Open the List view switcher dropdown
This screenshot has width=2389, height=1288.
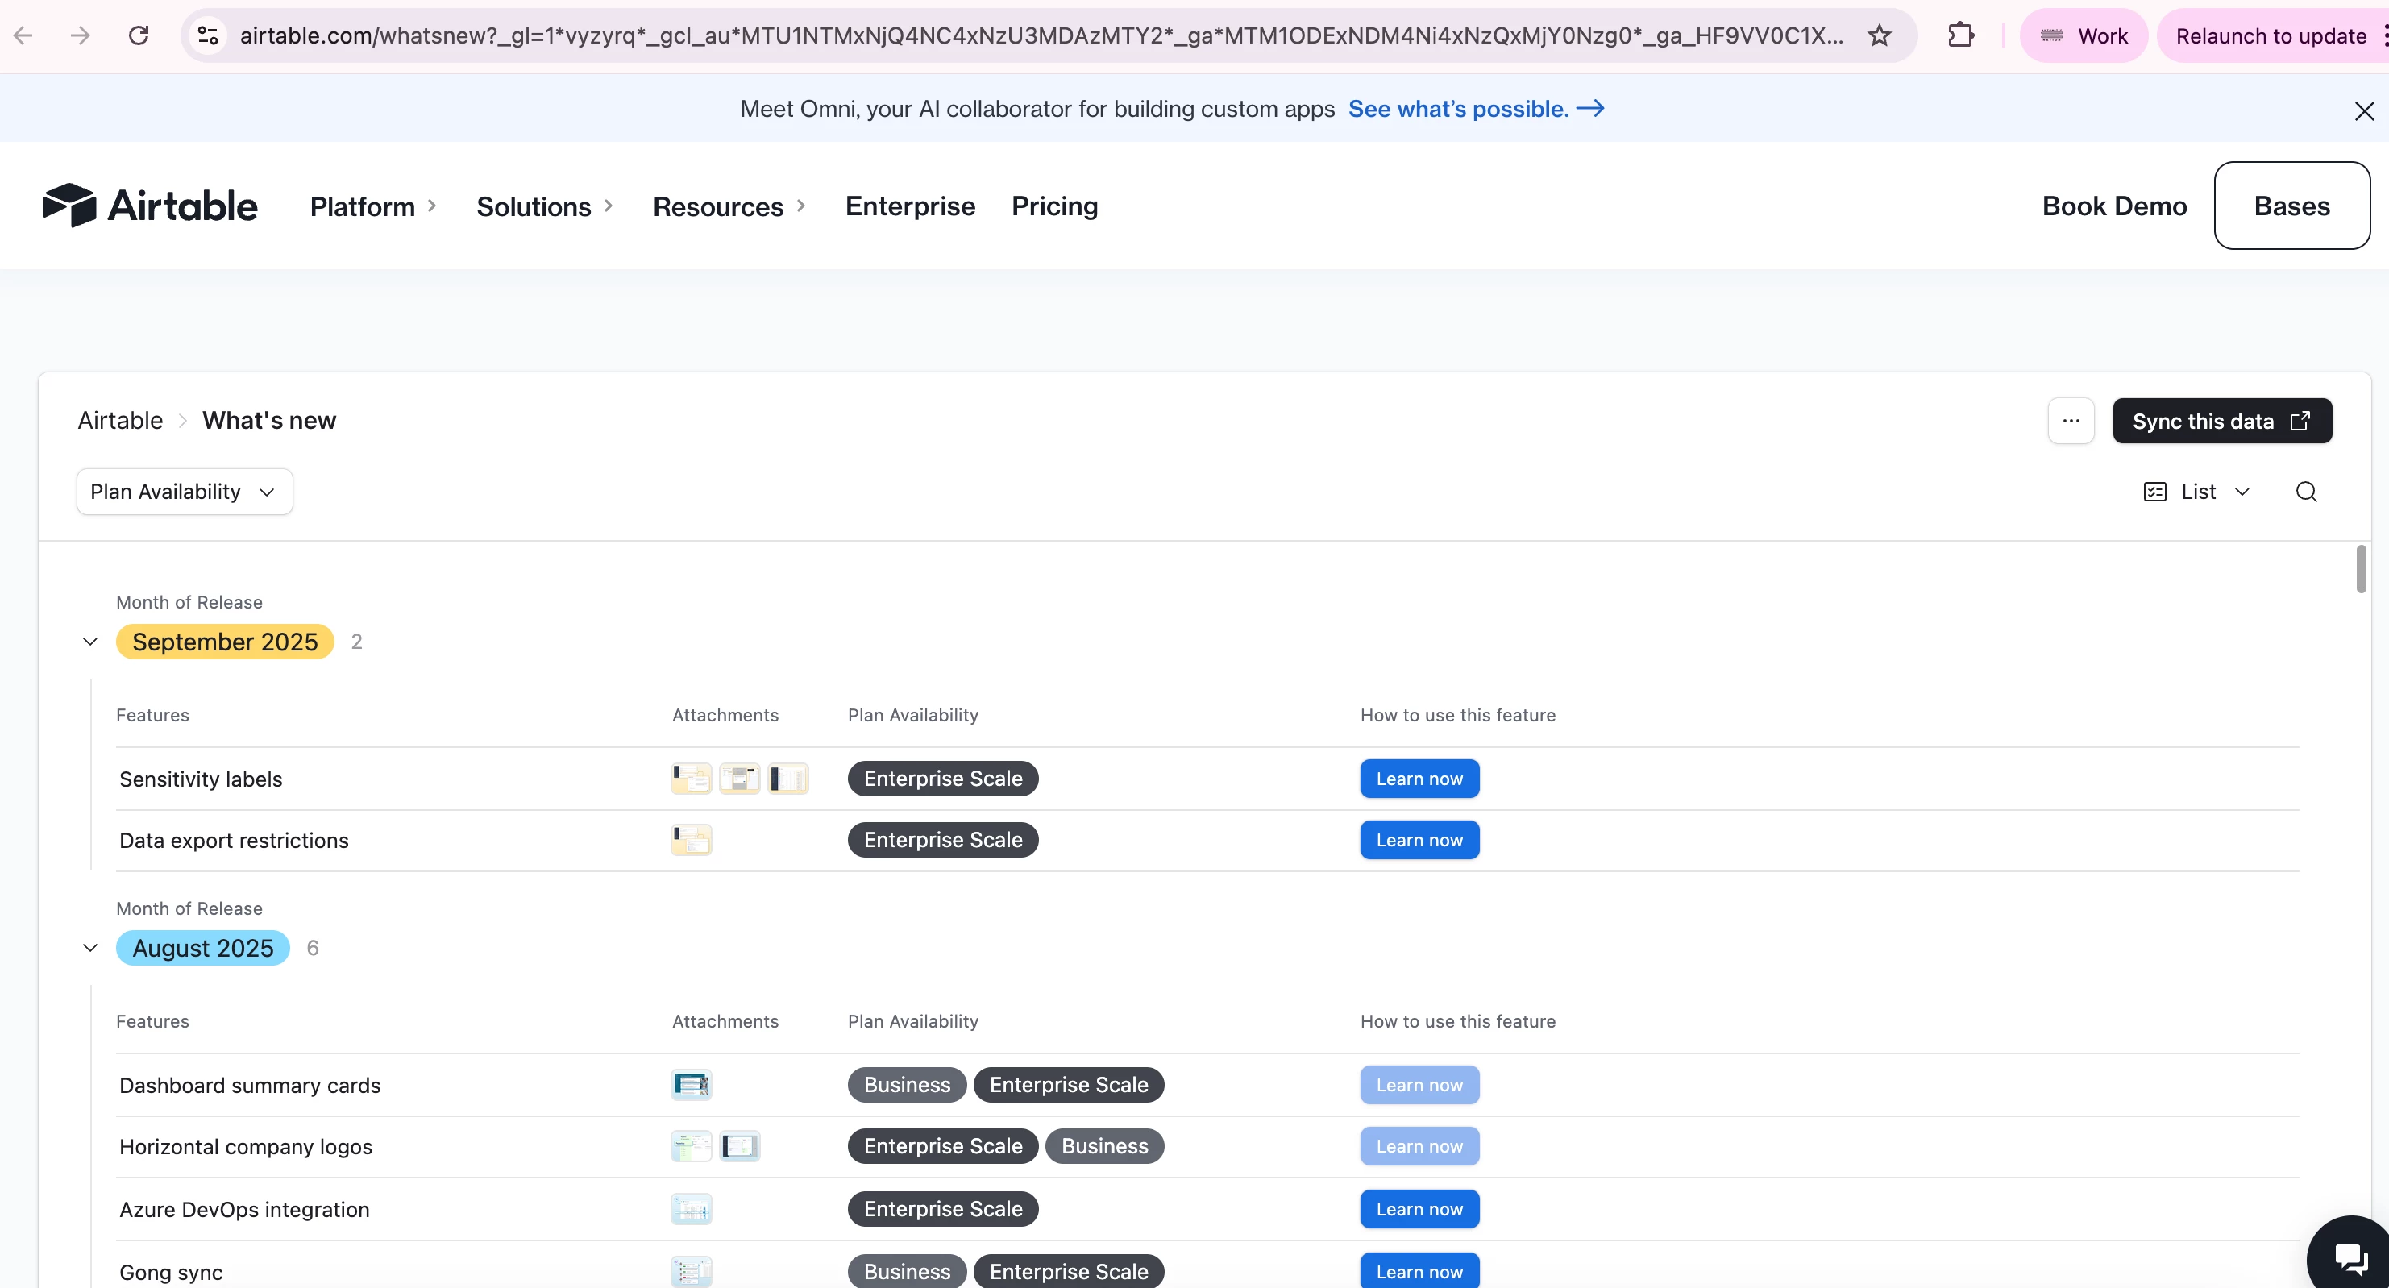tap(2197, 491)
